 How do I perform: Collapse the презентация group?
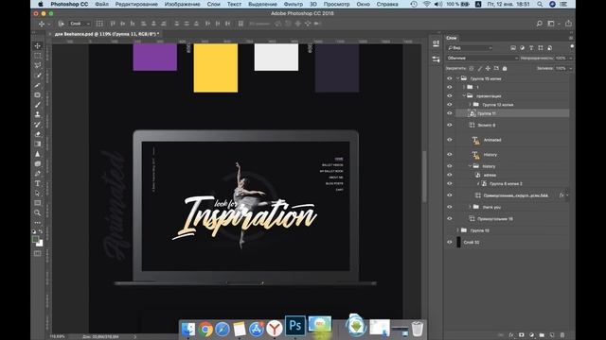point(464,95)
